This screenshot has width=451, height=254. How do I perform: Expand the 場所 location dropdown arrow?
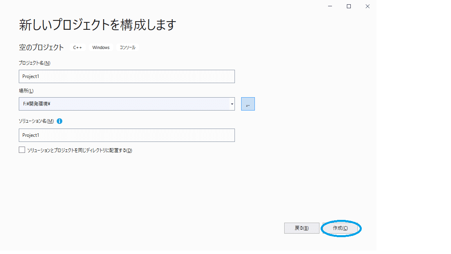(x=232, y=103)
